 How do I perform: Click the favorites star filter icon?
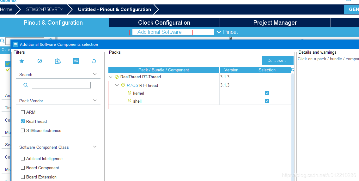point(22,61)
